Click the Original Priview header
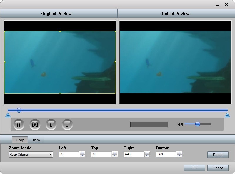This screenshot has height=174, width=235. pyautogui.click(x=56, y=14)
